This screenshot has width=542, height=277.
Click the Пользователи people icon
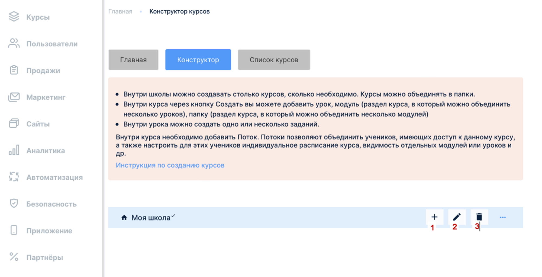14,43
